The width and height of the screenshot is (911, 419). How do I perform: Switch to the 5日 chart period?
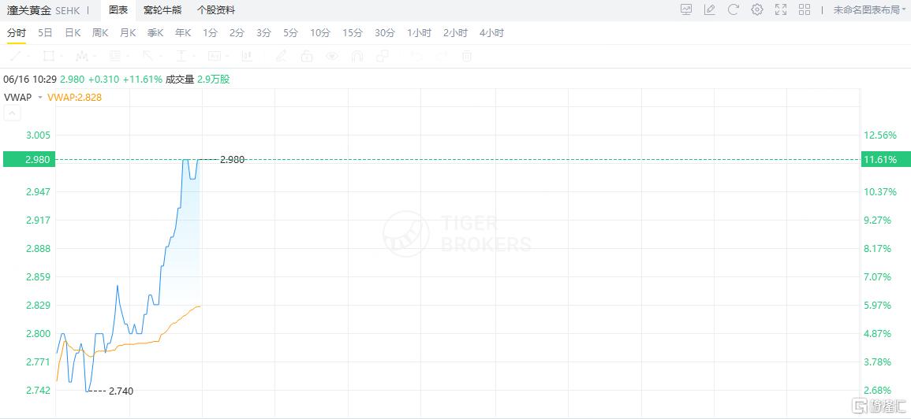click(x=45, y=33)
